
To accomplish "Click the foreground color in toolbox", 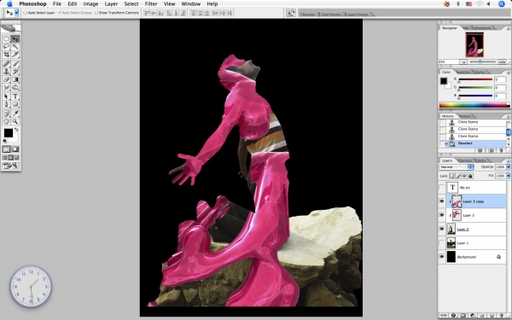I will pyautogui.click(x=9, y=133).
